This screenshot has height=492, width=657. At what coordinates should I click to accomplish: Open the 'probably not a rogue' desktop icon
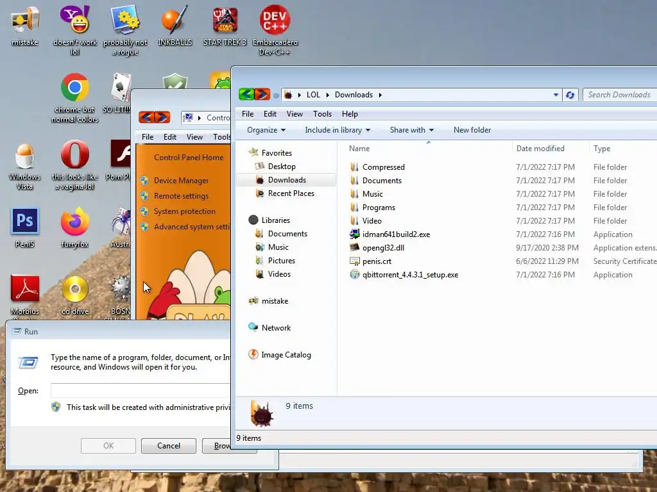pos(125,30)
